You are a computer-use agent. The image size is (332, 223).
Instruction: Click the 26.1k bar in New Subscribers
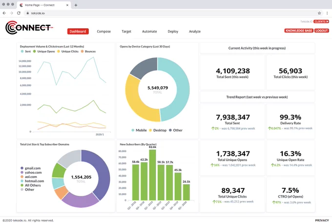[x=187, y=192]
